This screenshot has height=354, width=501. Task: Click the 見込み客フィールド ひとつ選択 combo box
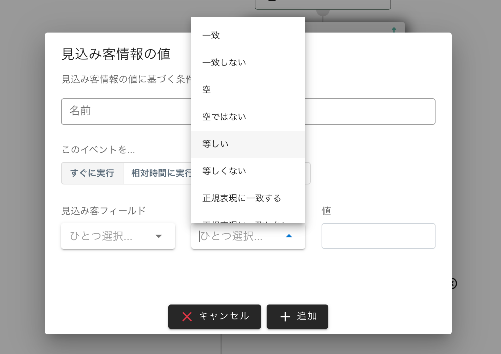click(x=109, y=236)
